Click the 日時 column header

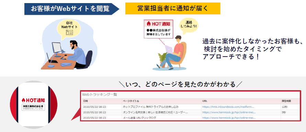86,101
